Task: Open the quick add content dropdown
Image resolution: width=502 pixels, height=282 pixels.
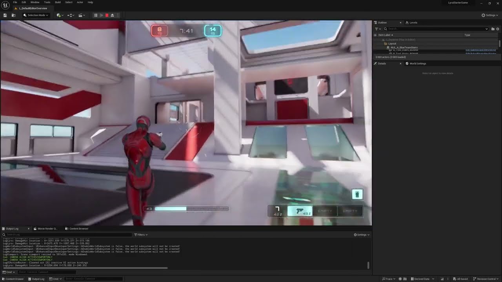Action: point(60,15)
